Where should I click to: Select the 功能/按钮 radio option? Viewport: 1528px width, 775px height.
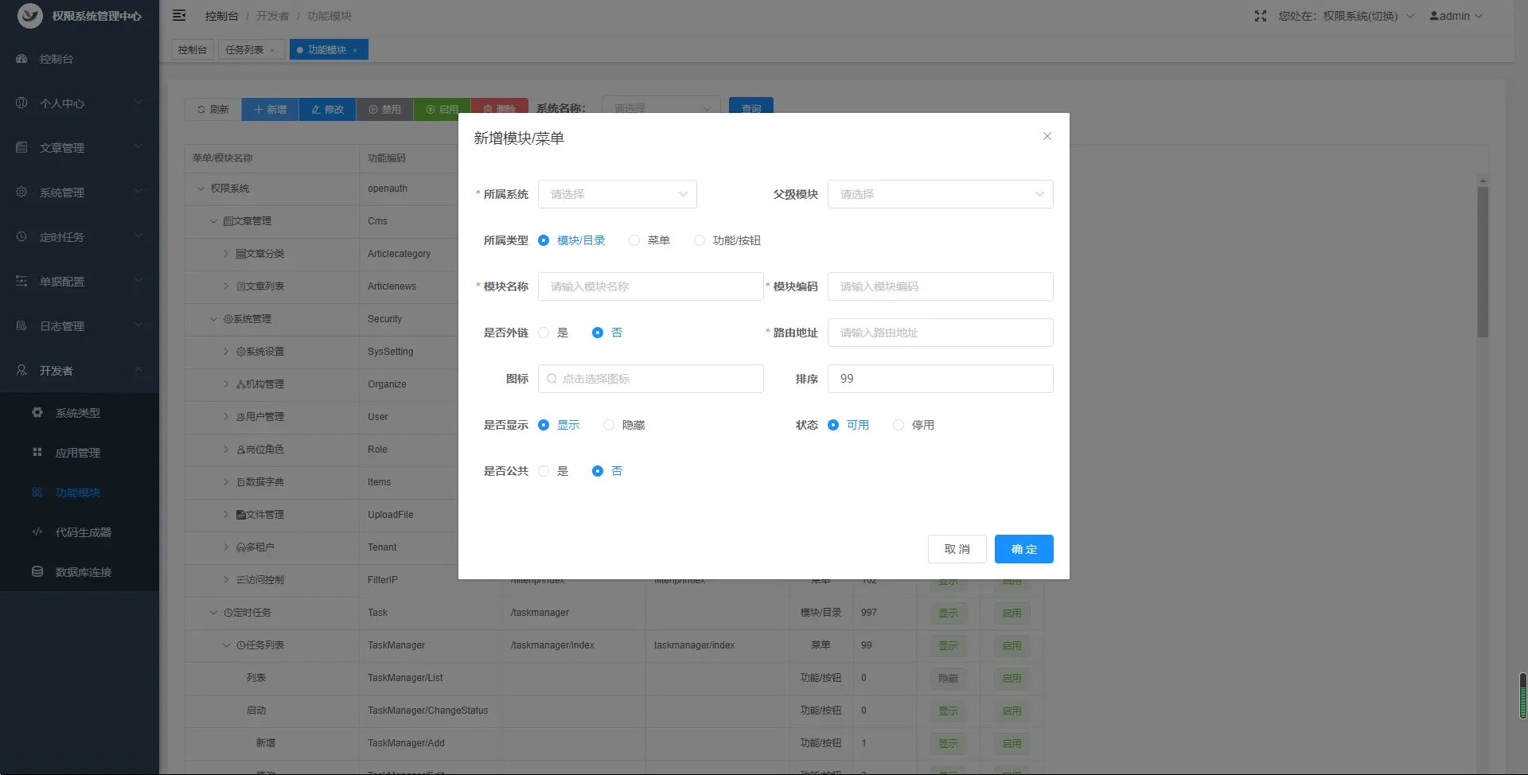[700, 240]
